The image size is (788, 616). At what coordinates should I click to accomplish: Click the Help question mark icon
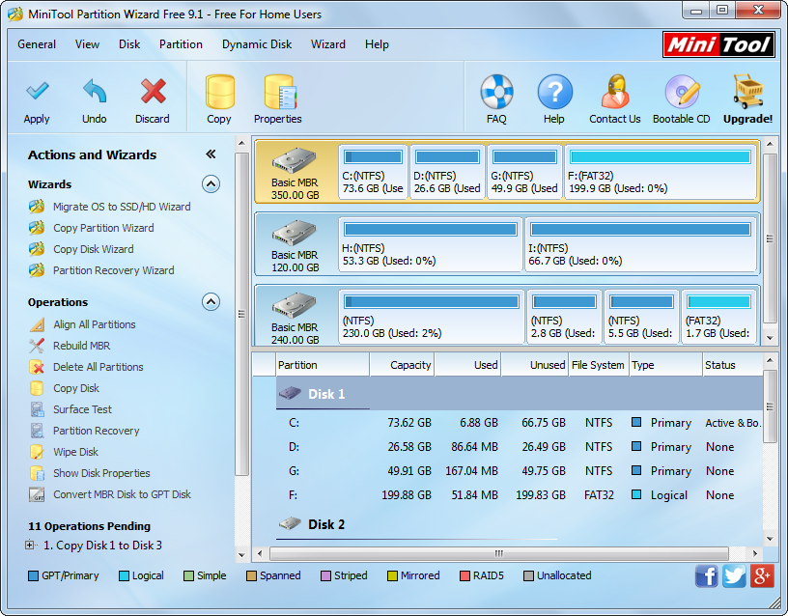[554, 92]
